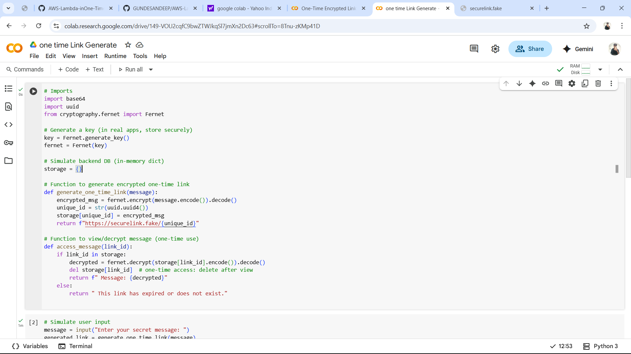
Task: Add a new Code cell
Action: point(68,69)
